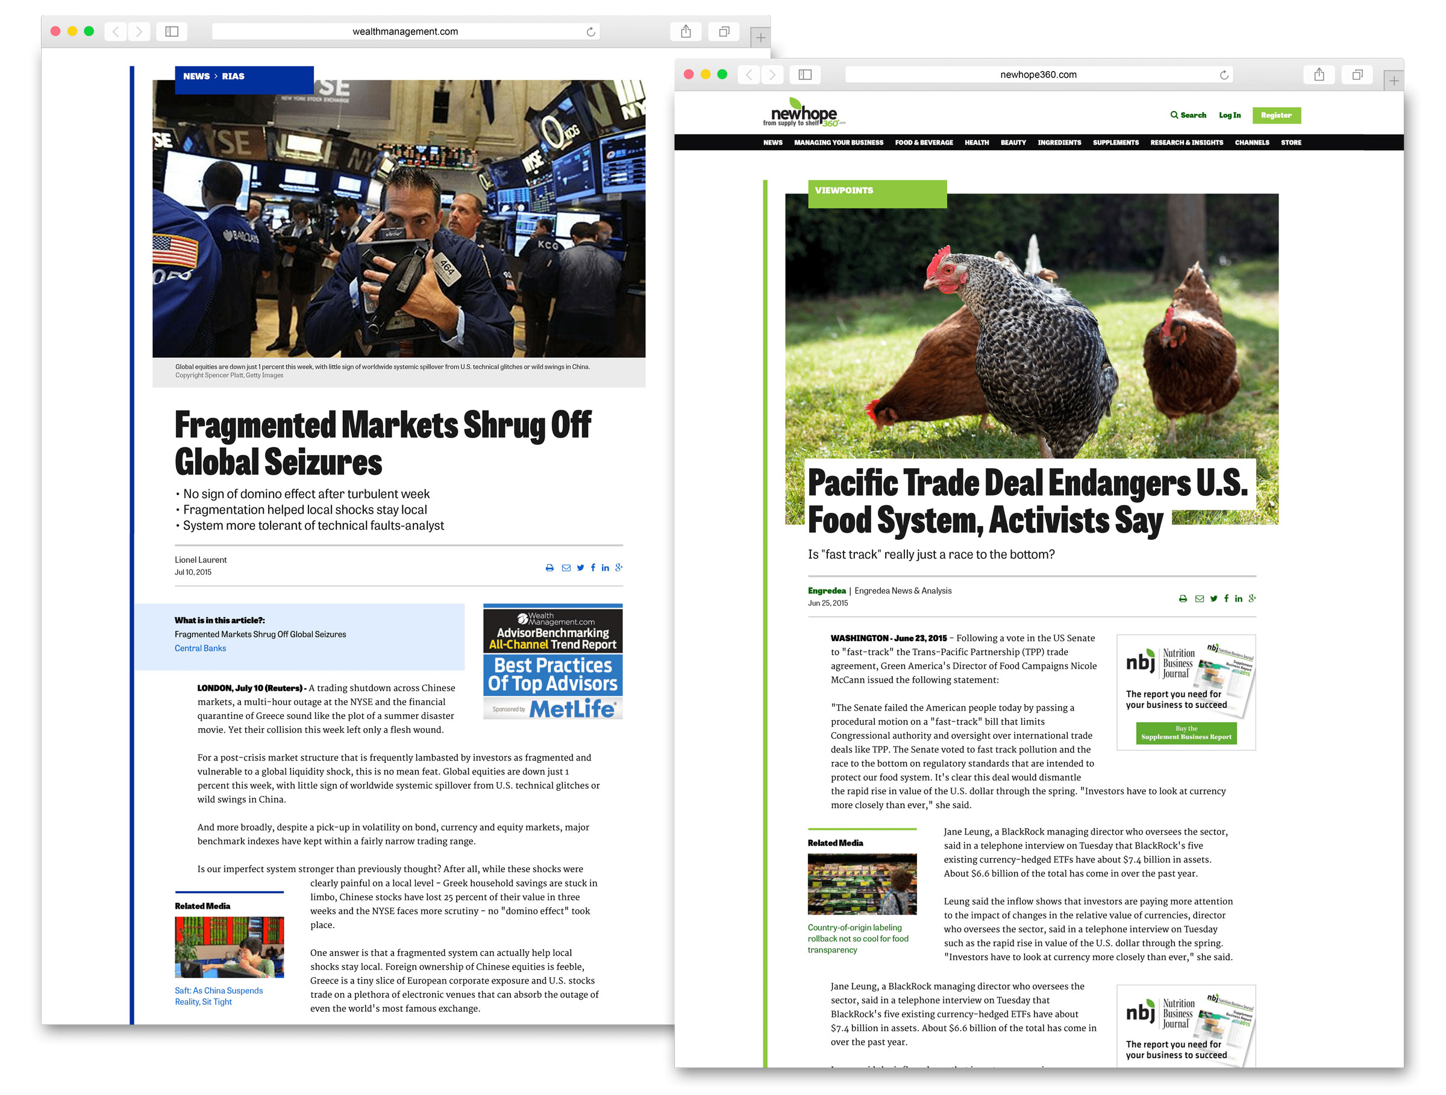Image resolution: width=1446 pixels, height=1095 pixels.
Task: Open share menu in wealthmanagement window
Action: click(686, 31)
